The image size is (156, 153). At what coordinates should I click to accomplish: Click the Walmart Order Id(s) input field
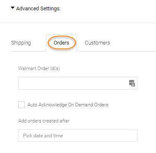(x=78, y=83)
